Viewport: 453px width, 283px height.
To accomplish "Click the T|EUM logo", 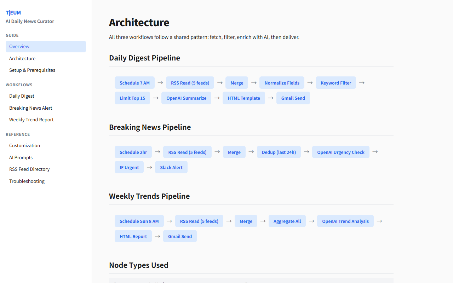I will coord(13,12).
